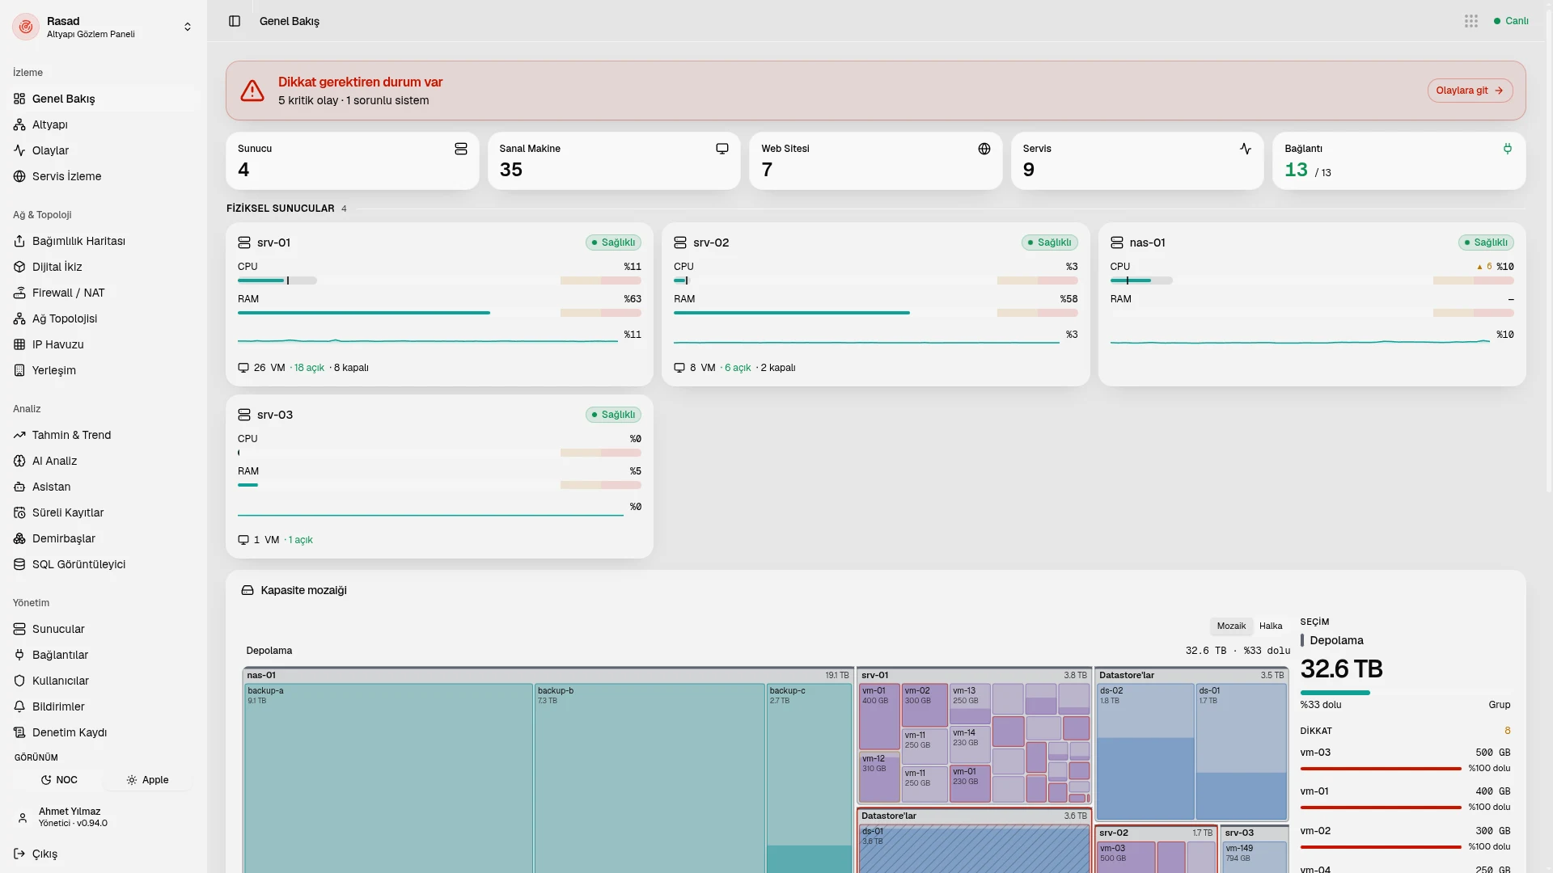This screenshot has width=1553, height=873.
Task: Click the Kapasite mozaiği disk icon
Action: (248, 590)
